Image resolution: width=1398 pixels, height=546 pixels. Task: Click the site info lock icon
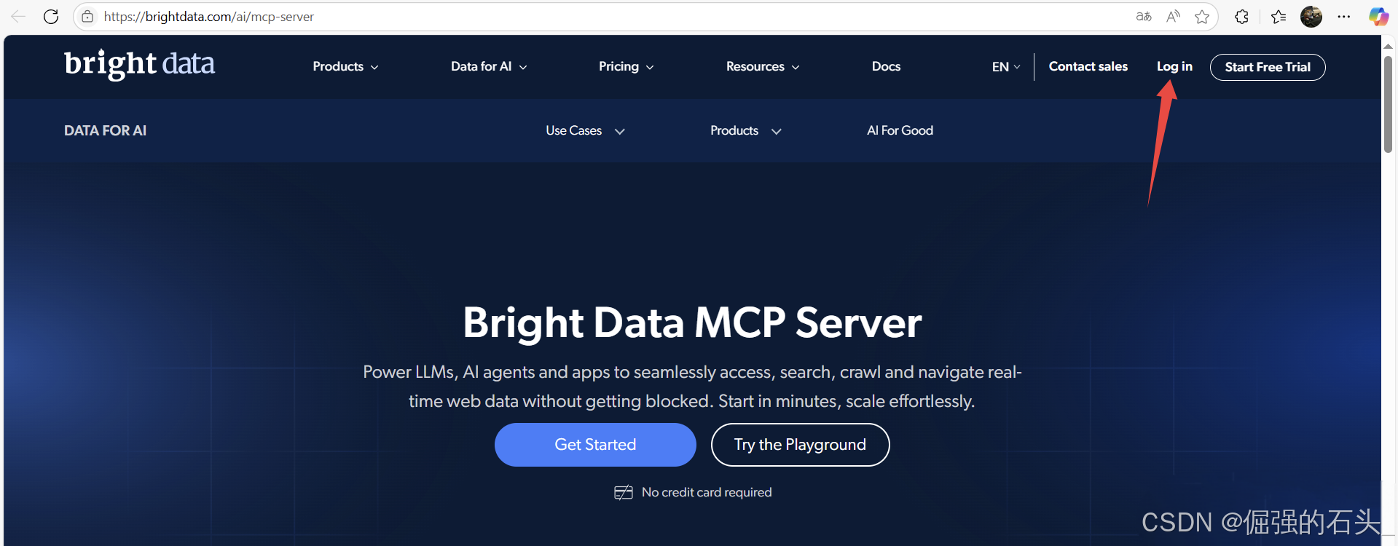(87, 17)
